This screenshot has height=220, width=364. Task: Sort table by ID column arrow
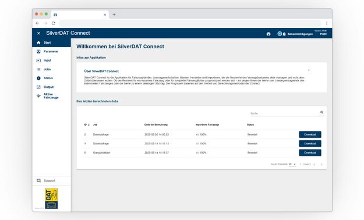click(89, 125)
